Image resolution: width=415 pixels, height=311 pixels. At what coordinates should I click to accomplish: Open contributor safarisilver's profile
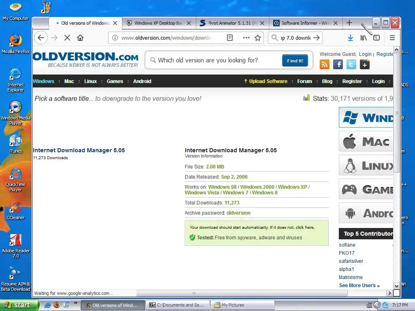click(351, 261)
